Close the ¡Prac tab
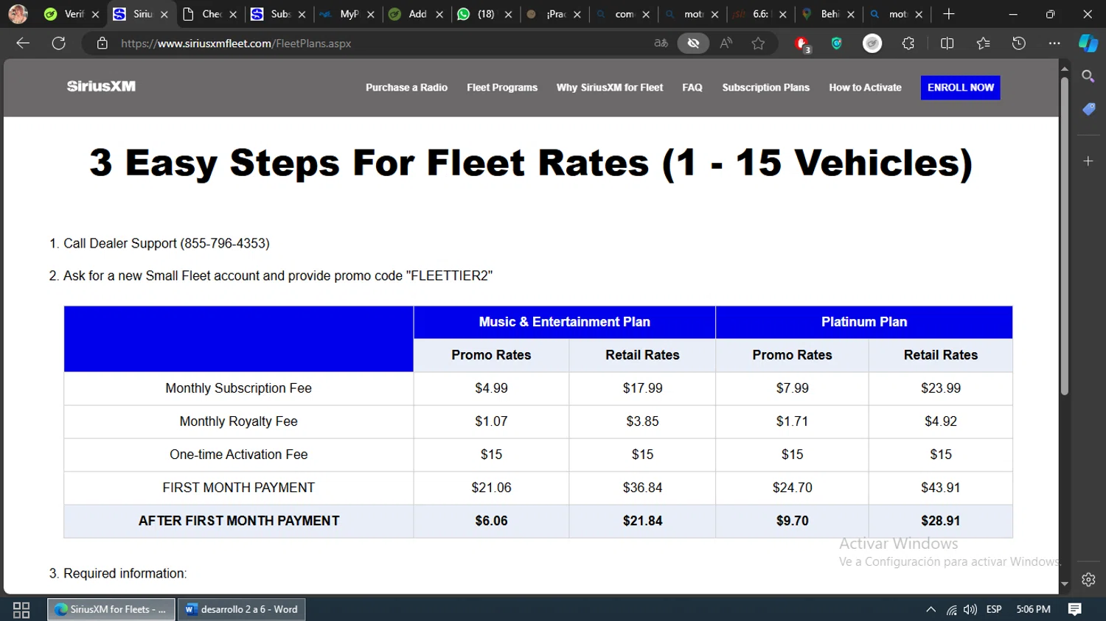The image size is (1106, 621). (x=577, y=14)
